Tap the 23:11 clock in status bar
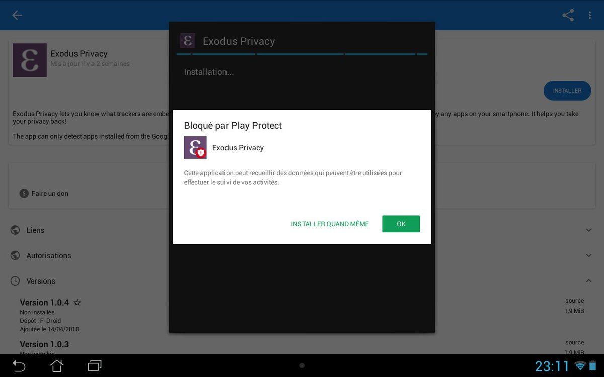Viewport: 604px width, 377px height. 552,366
